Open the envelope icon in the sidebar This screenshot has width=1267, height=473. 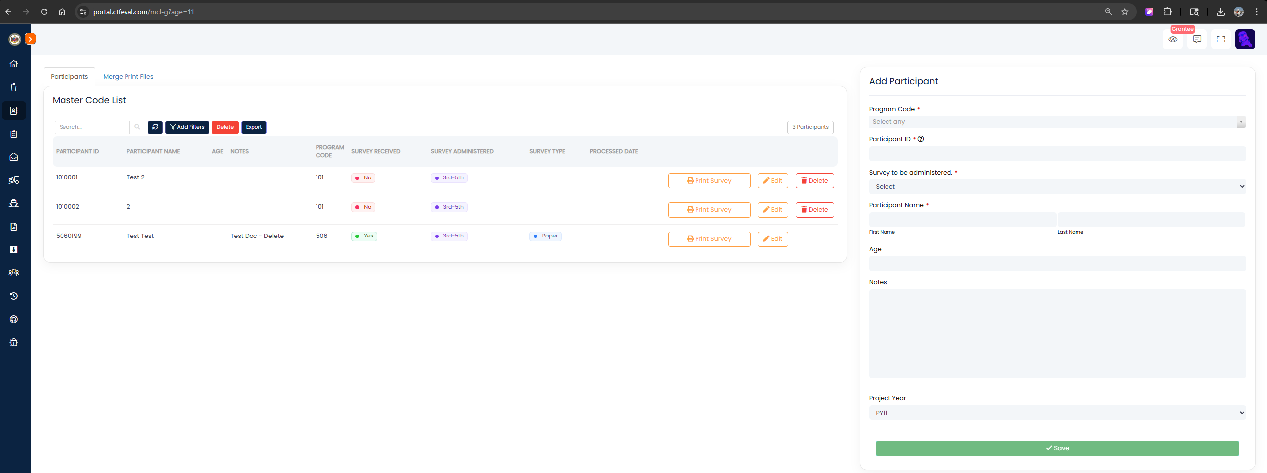pos(14,157)
